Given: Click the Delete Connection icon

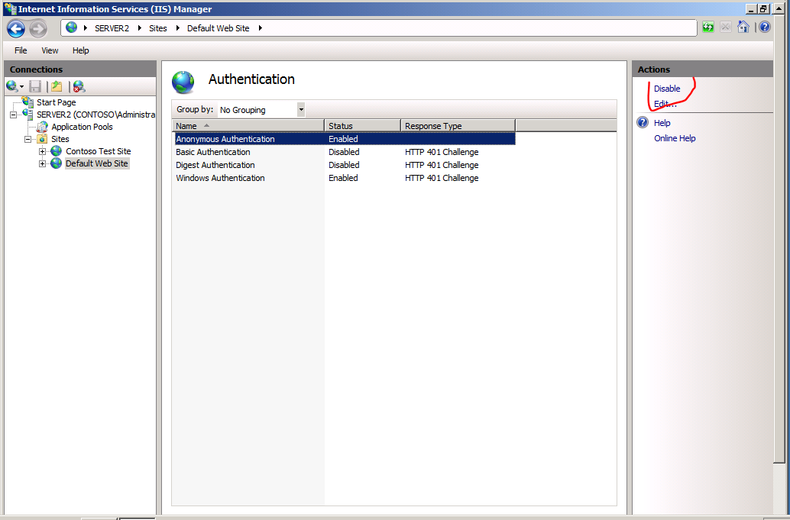Looking at the screenshot, I should [79, 86].
